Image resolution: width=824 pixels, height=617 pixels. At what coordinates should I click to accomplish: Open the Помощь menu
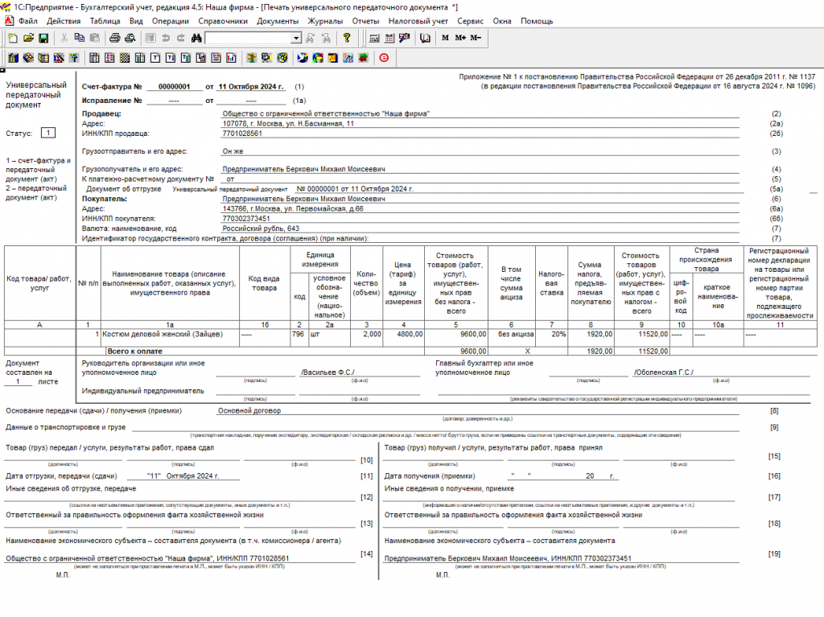(x=537, y=21)
